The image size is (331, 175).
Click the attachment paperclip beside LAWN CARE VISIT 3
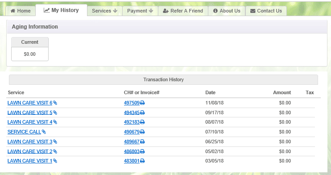coord(55,142)
